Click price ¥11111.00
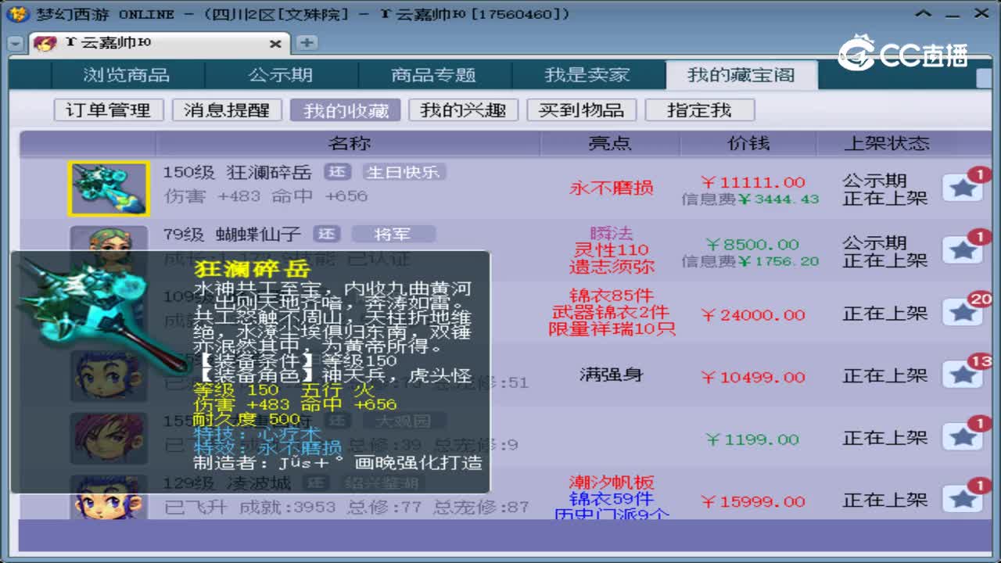 point(753,182)
